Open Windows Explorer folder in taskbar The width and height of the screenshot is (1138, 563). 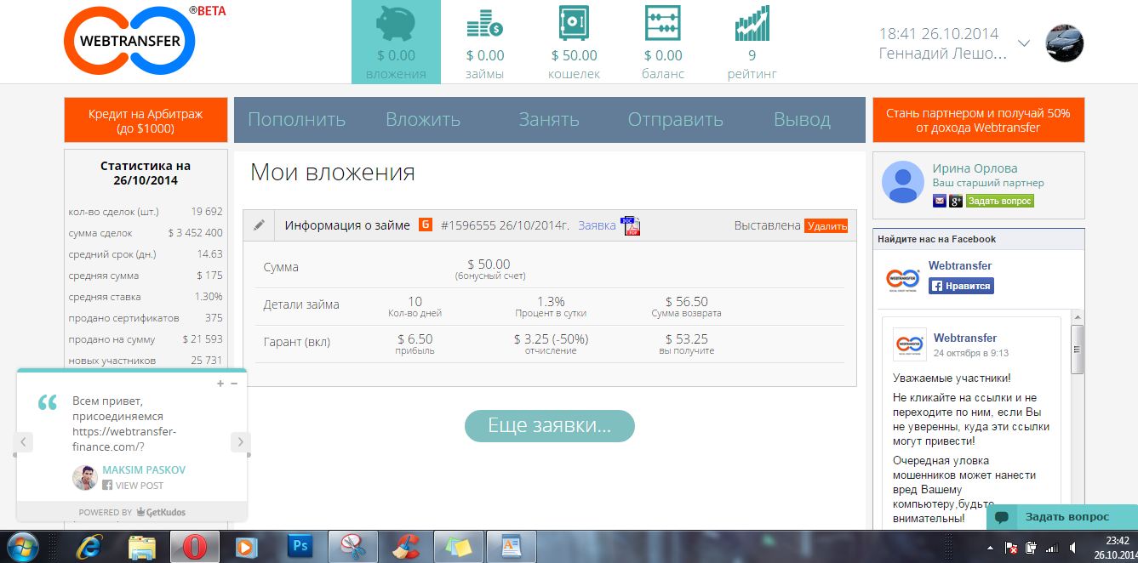pos(140,546)
